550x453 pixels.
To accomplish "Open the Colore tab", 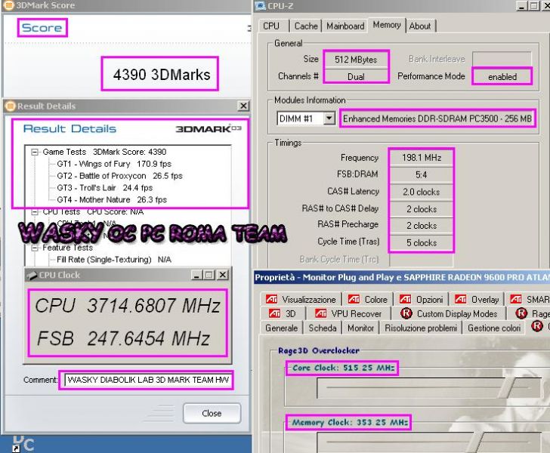I will [x=368, y=300].
